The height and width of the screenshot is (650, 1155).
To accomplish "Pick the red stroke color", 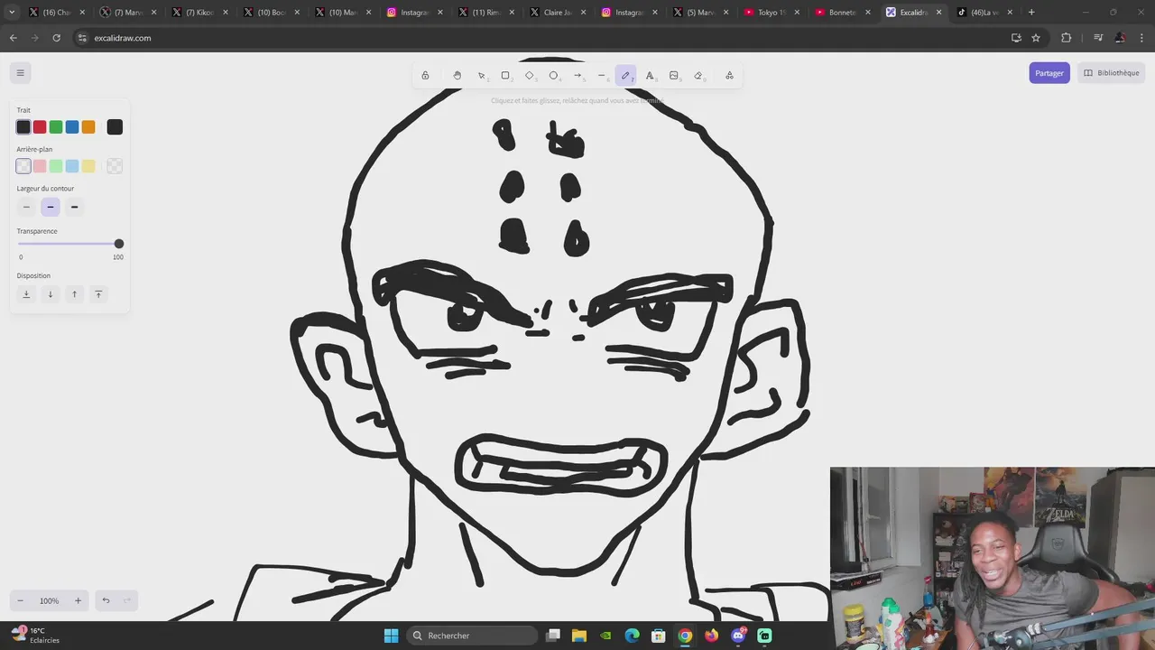I will pos(40,127).
